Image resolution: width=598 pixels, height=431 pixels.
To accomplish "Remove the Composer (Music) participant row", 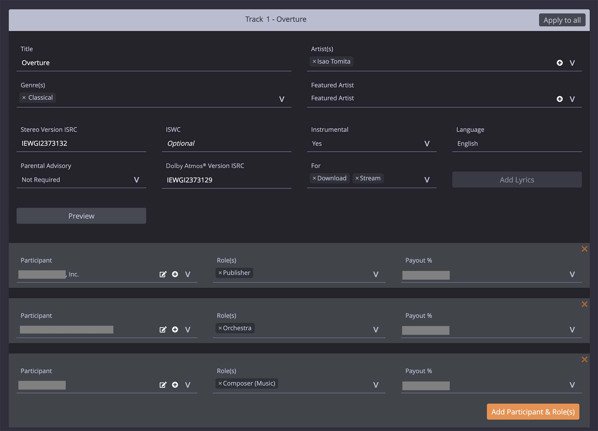I will click(584, 359).
